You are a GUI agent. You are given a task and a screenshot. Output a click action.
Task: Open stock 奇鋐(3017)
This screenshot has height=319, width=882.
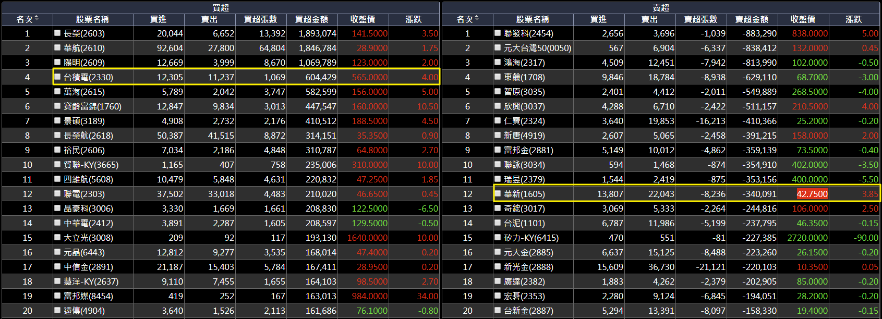click(x=524, y=208)
